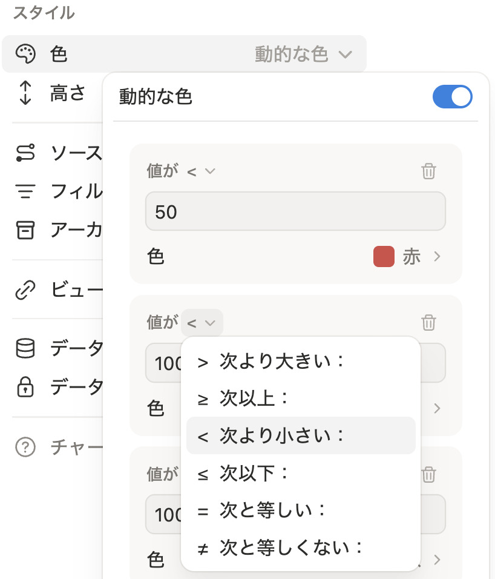Click the red color swatch
Image resolution: width=495 pixels, height=579 pixels.
point(384,256)
